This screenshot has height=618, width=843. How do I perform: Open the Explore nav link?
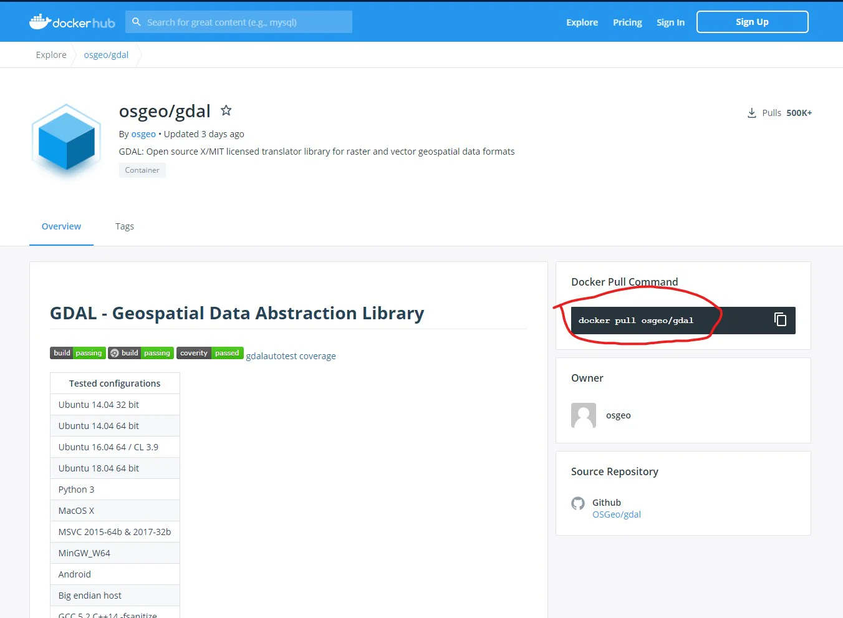point(582,22)
